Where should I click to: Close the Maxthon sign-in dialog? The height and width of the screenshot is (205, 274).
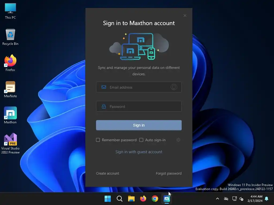[x=185, y=15]
